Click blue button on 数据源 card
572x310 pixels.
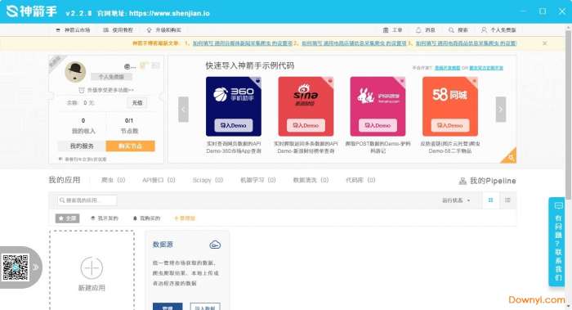pyautogui.click(x=168, y=307)
